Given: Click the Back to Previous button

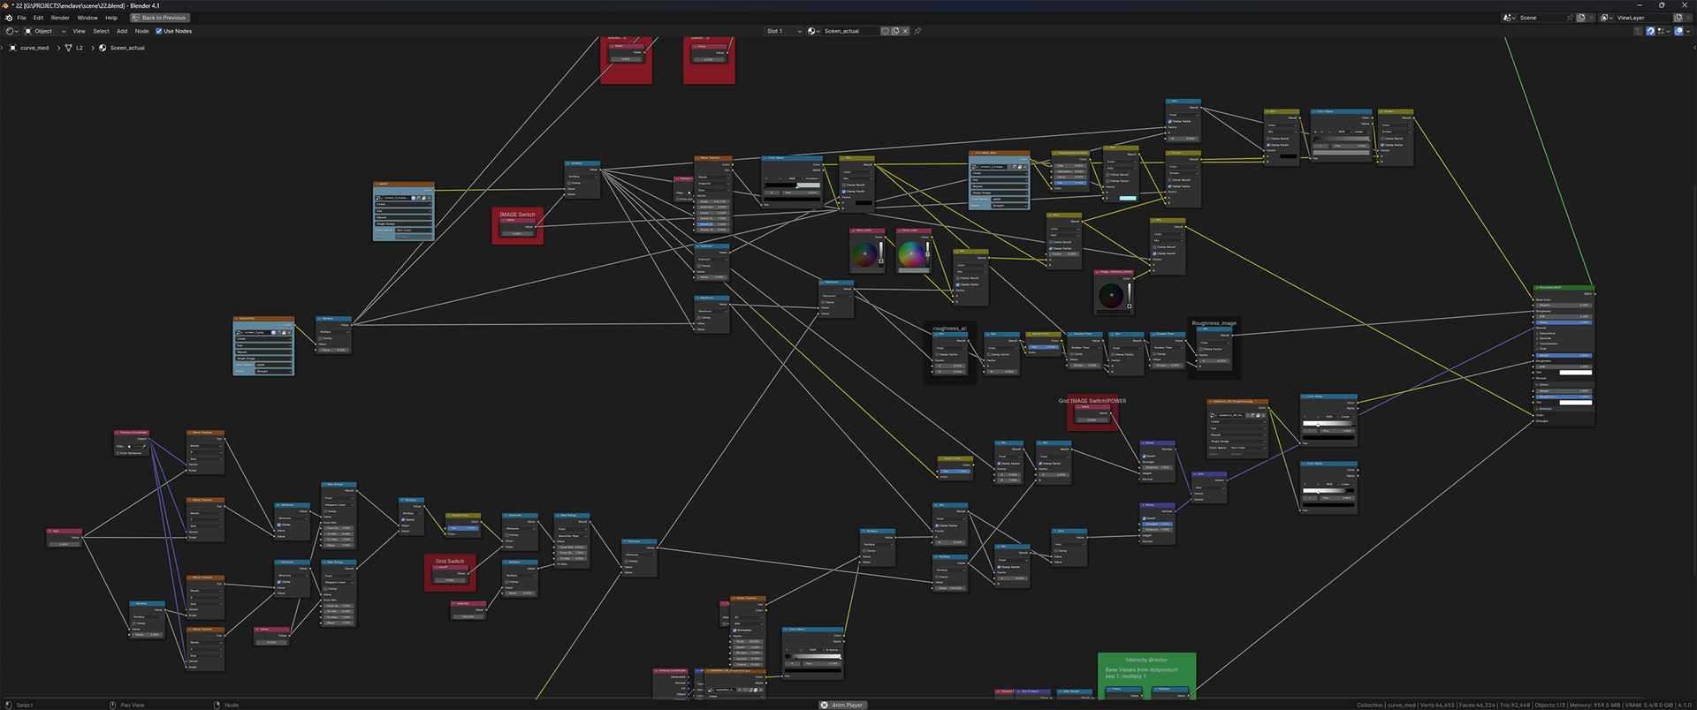Looking at the screenshot, I should (160, 18).
